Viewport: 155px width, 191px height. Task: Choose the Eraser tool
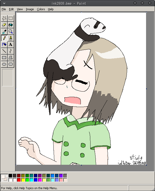4,25
